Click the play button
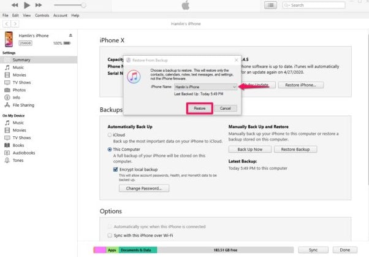Image resolution: width=369 pixels, height=257 pixels. pyautogui.click(x=27, y=5)
